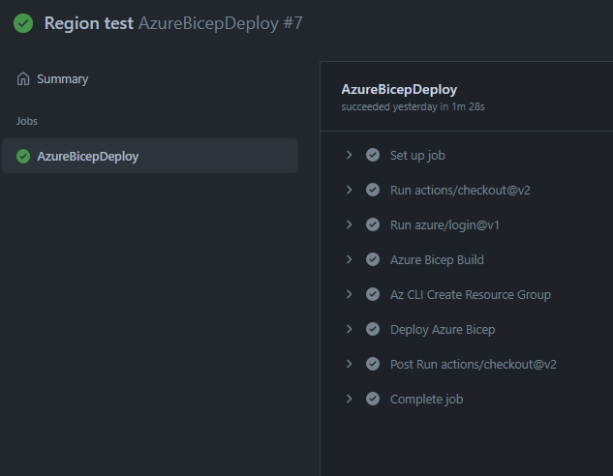
Task: Click the Azure Bicep Build step label
Action: [437, 259]
